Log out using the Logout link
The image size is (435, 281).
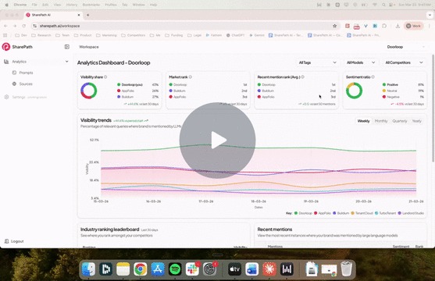(14, 241)
